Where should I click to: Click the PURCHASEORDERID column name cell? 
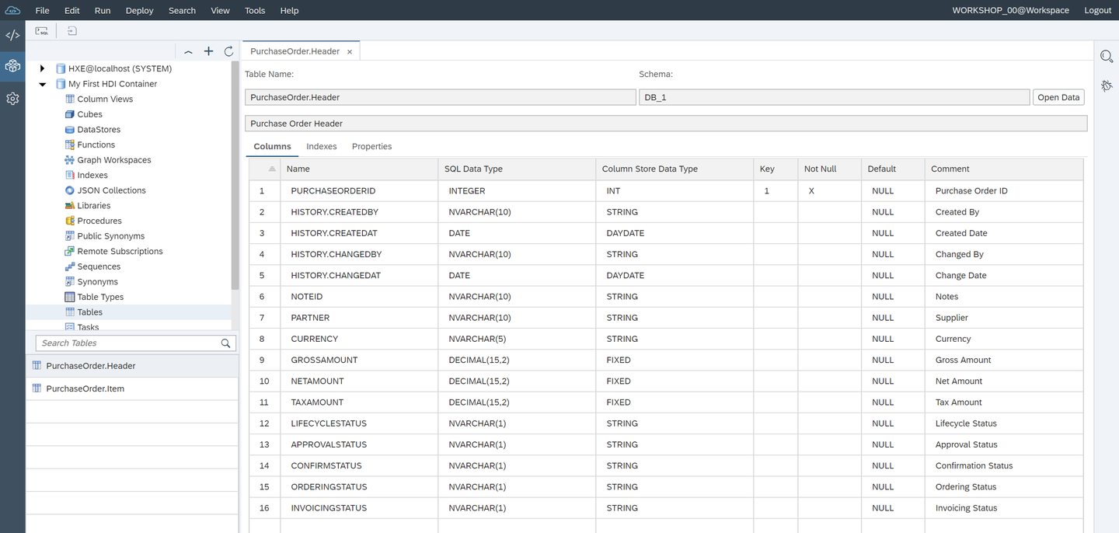point(359,190)
